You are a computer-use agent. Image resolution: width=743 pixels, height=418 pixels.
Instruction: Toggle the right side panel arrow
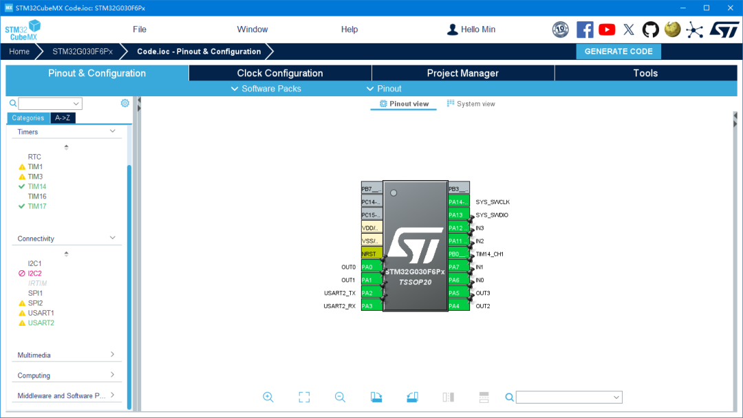pos(735,115)
